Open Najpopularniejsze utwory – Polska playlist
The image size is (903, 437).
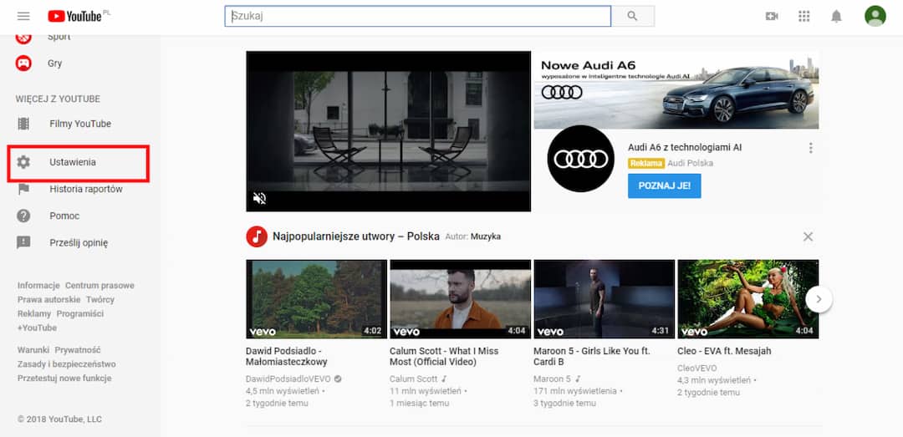(356, 236)
